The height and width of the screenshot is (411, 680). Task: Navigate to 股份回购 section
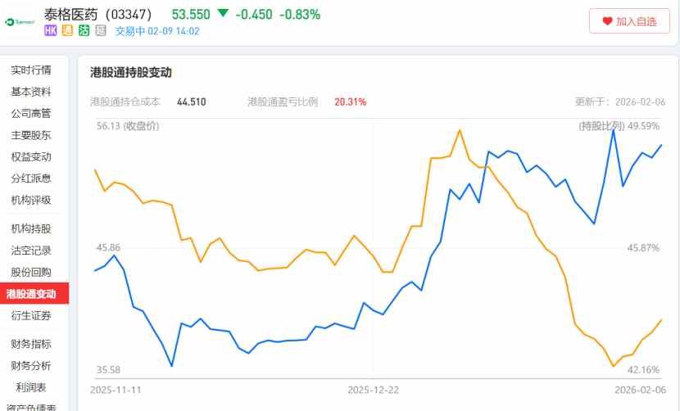pyautogui.click(x=31, y=273)
